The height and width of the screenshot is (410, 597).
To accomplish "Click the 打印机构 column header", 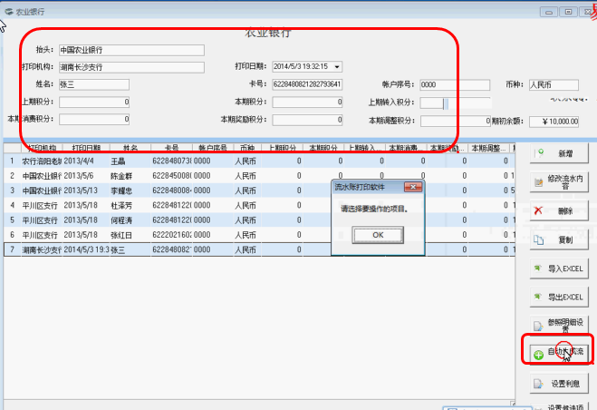I will click(42, 148).
